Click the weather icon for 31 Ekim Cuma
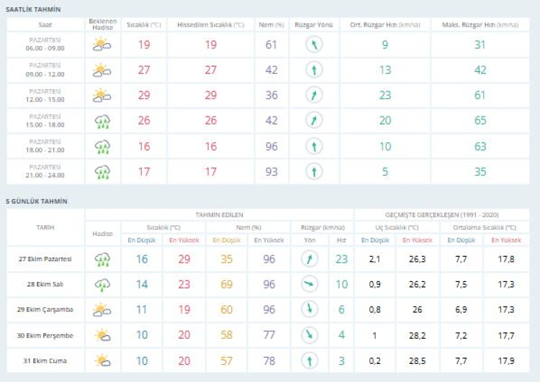Viewport: 540px width, 382px height. [102, 360]
